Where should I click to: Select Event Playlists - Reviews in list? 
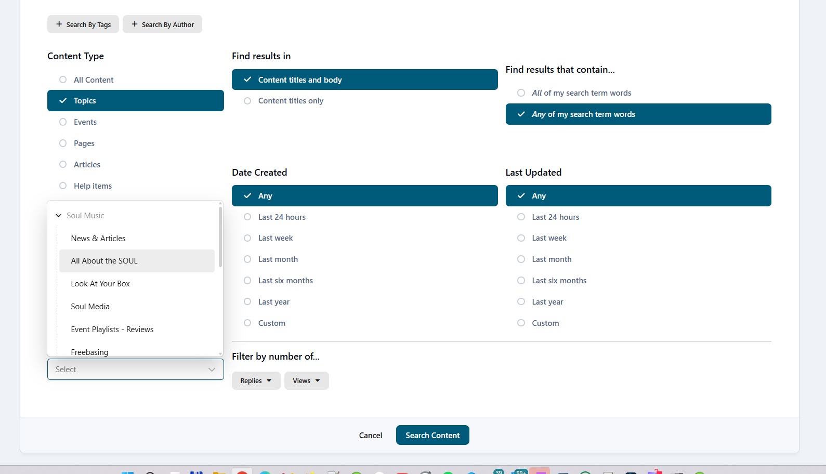112,330
